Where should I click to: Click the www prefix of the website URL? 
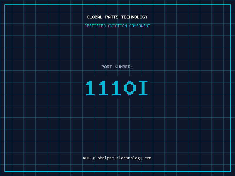pos(87,158)
